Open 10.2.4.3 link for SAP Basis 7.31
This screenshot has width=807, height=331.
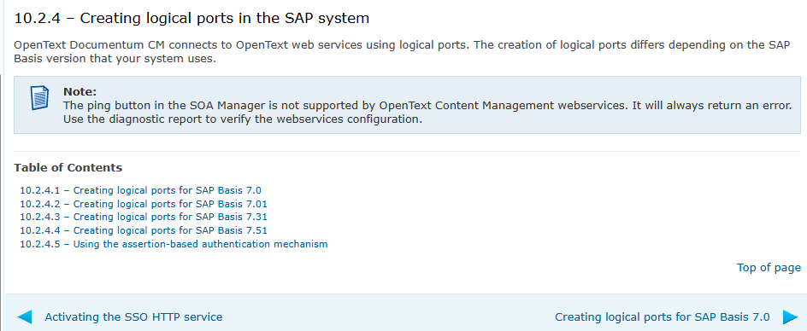144,217
